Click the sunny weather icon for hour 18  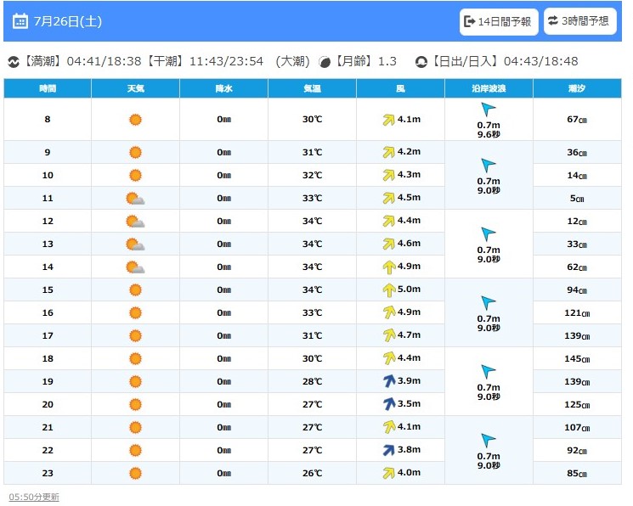[x=135, y=359]
